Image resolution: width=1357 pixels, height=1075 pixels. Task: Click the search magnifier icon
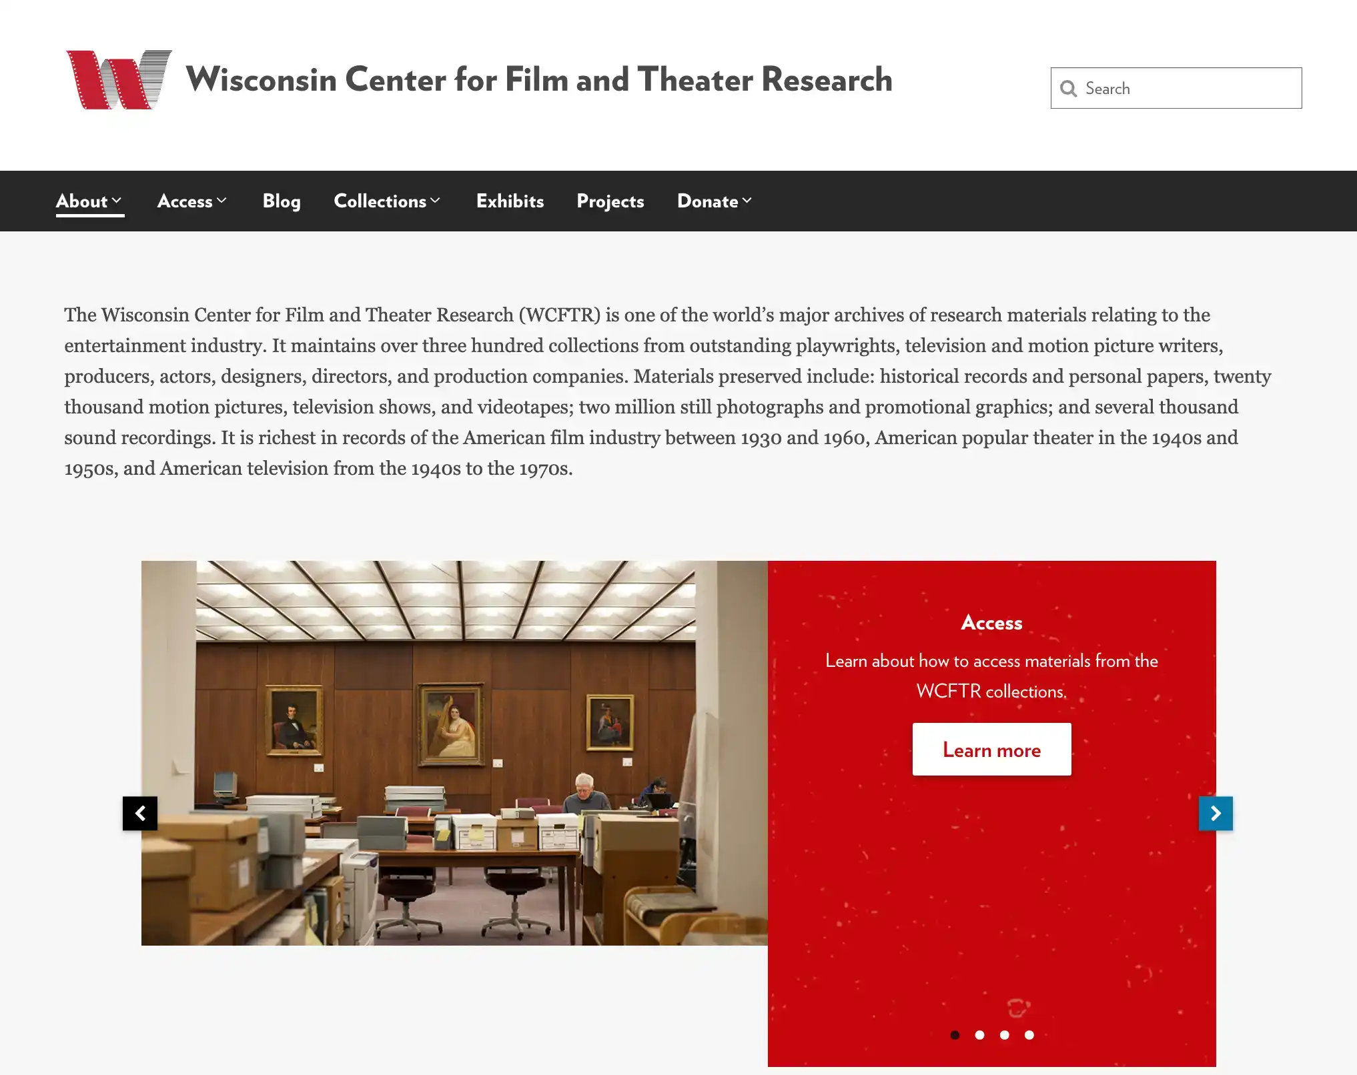click(x=1067, y=88)
